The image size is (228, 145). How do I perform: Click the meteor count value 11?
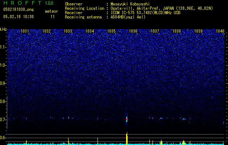(53, 17)
